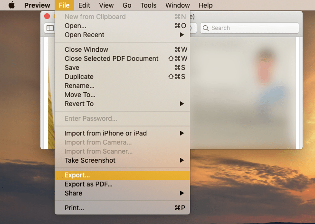The width and height of the screenshot is (315, 224).
Task: Choose Duplicate from the File menu
Action: (x=123, y=77)
